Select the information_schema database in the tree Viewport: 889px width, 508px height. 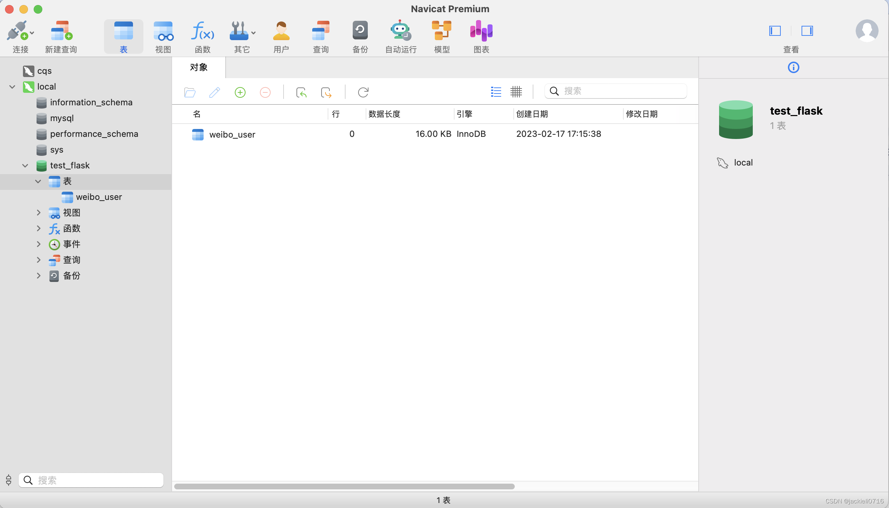click(x=91, y=102)
